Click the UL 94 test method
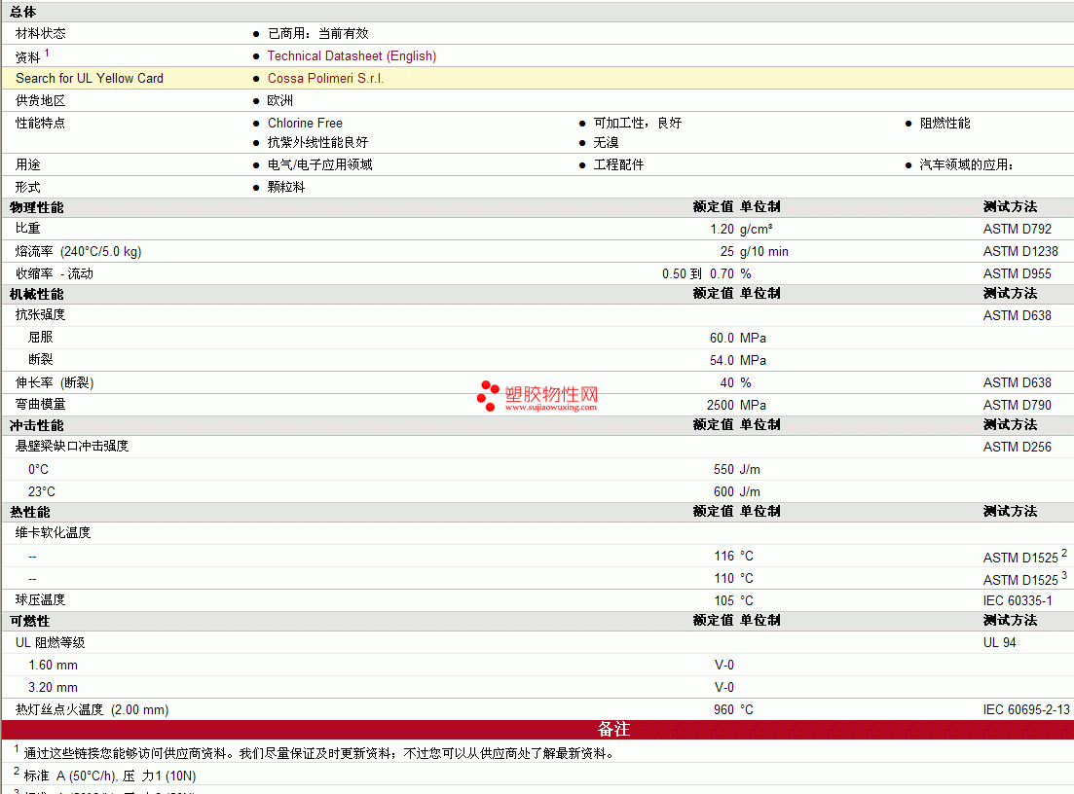Viewport: 1074px width, 794px height. click(x=999, y=643)
